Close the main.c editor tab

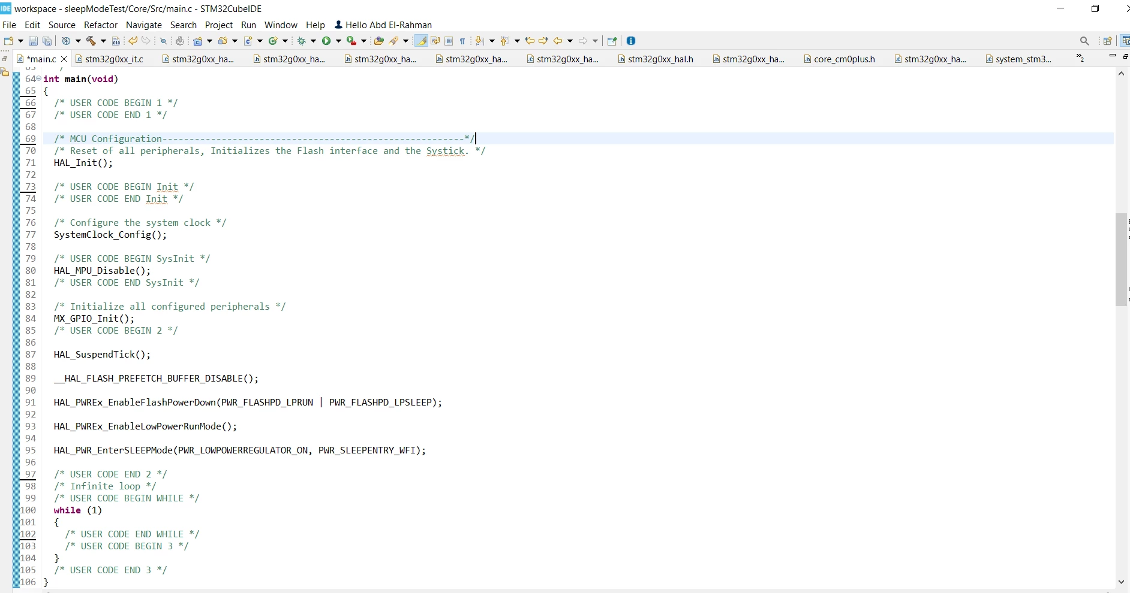coord(64,59)
